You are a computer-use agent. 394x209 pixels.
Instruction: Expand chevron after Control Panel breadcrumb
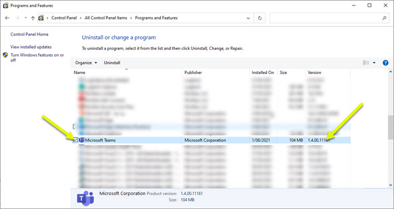81,18
